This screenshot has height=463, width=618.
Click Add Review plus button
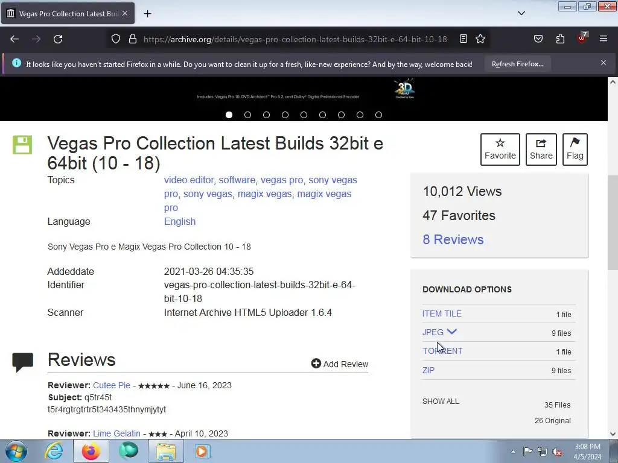(339, 364)
